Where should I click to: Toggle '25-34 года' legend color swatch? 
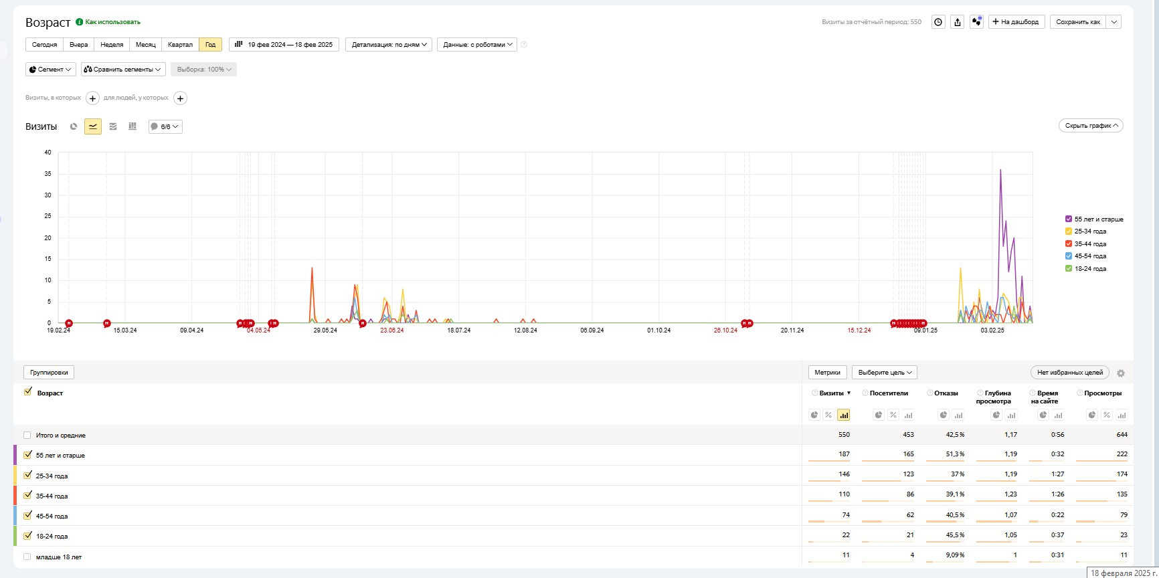coord(1069,231)
